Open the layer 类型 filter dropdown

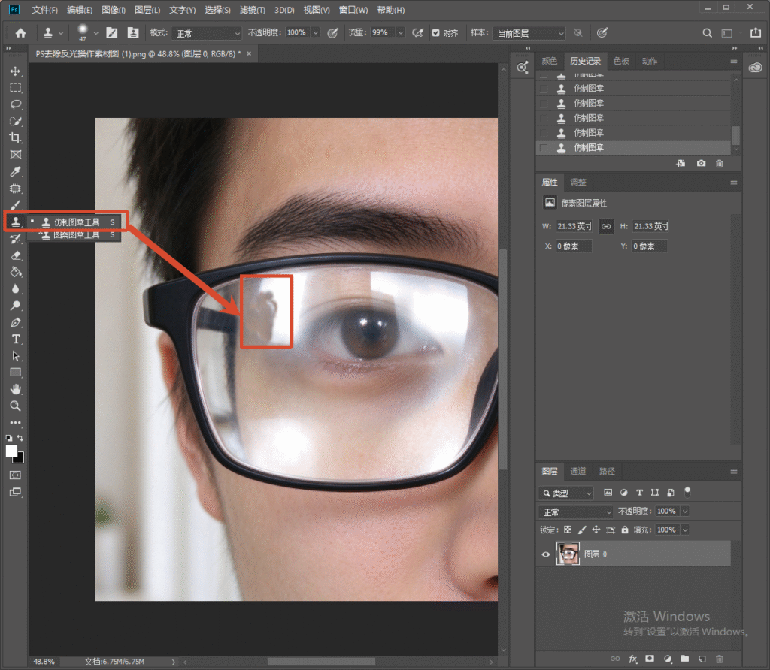(566, 493)
